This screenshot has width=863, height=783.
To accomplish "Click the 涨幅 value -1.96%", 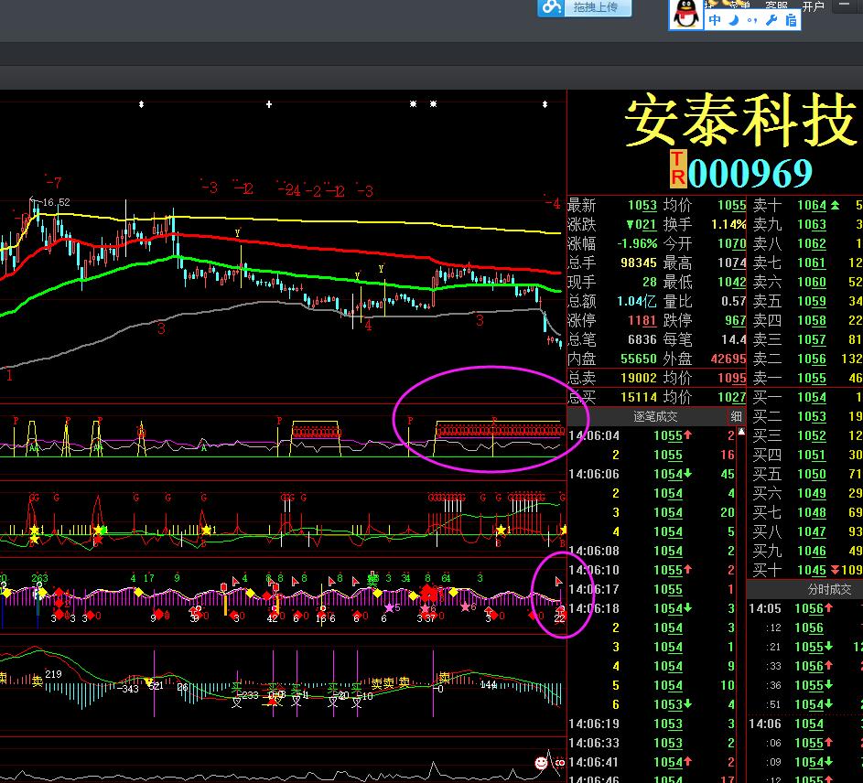I will (637, 243).
